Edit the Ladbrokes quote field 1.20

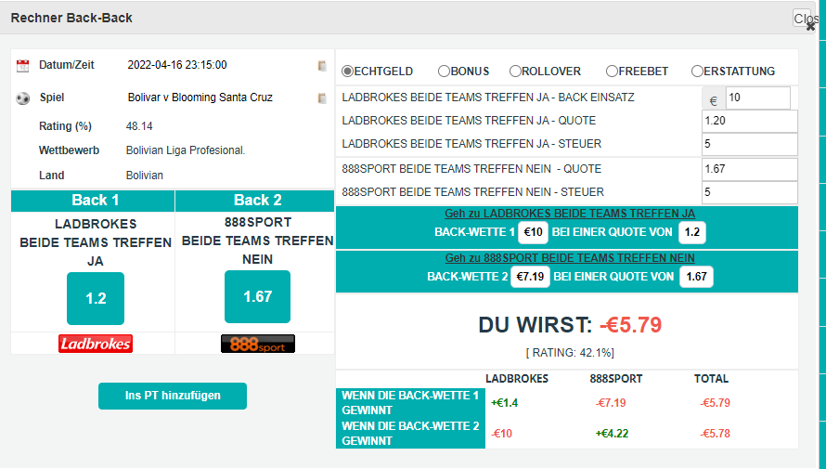(x=750, y=122)
